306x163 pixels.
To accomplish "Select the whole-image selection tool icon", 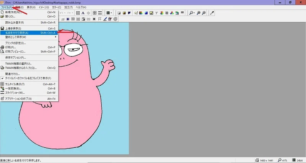I will [x=78, y=13].
